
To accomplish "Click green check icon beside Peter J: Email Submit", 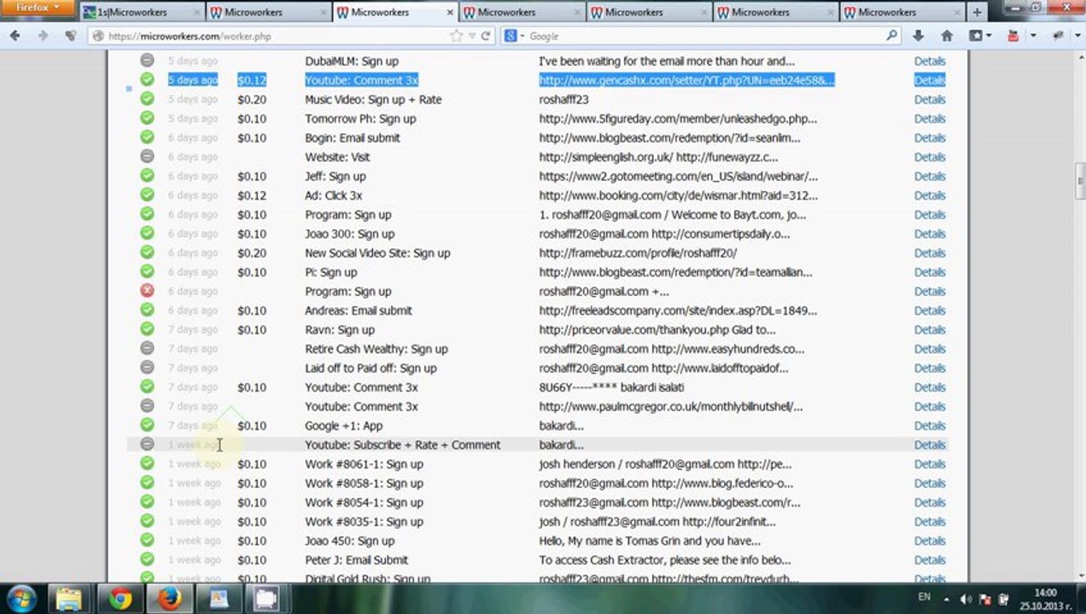I will [147, 559].
